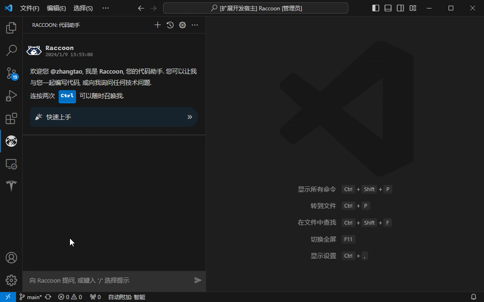This screenshot has width=484, height=302.
Task: Open the 文件(F) menu
Action: click(30, 8)
